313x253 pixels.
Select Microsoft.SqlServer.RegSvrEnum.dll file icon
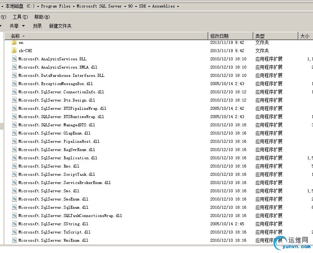pos(14,150)
